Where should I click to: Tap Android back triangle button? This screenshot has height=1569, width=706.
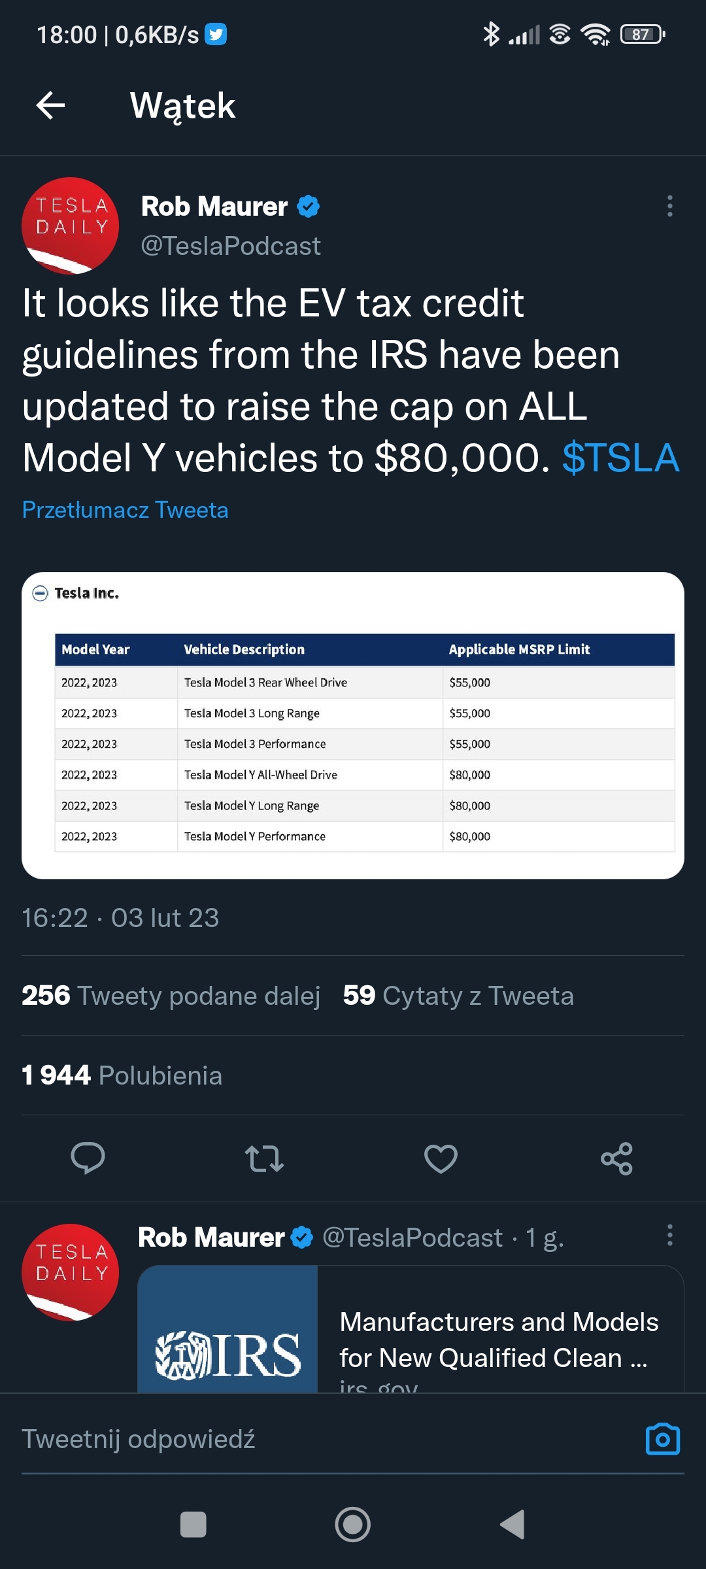[513, 1525]
